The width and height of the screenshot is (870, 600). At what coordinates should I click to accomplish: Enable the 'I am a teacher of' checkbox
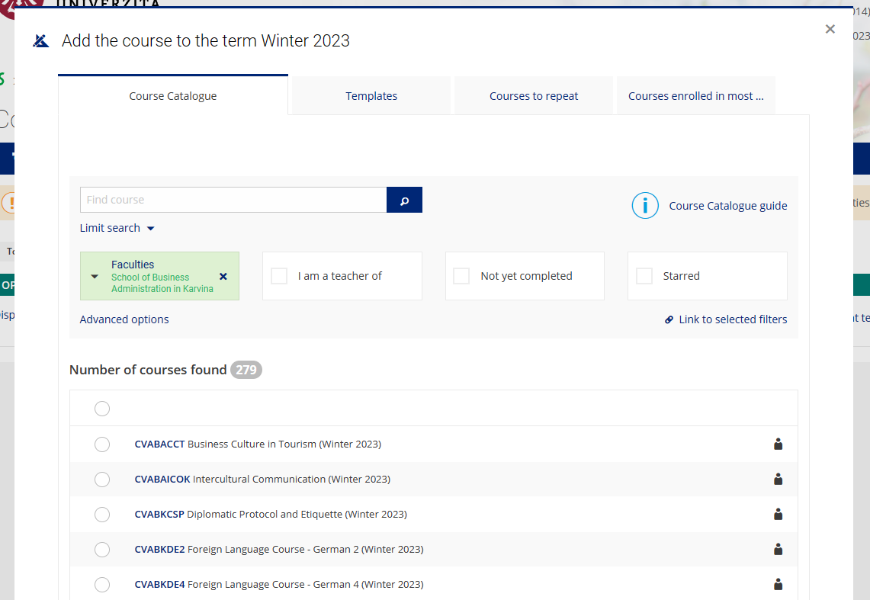pyautogui.click(x=279, y=276)
